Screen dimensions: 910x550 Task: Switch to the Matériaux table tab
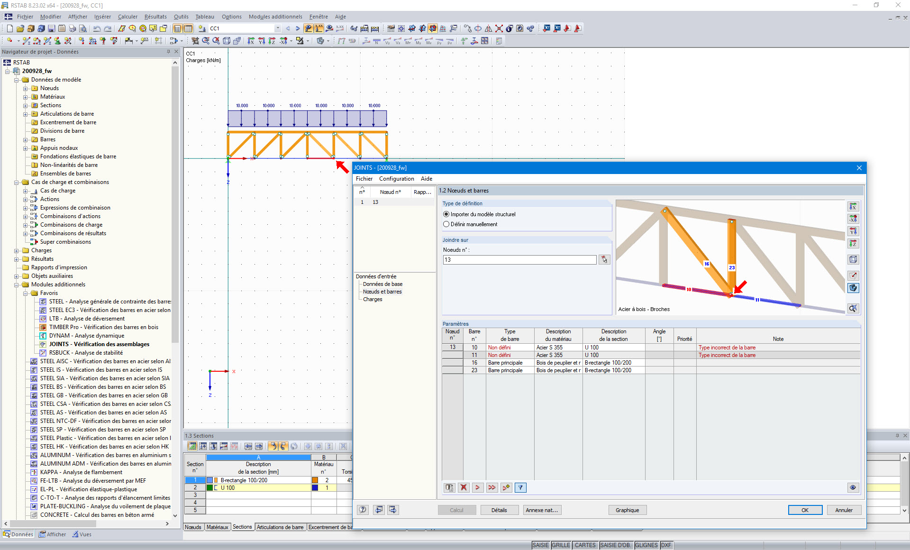point(217,527)
